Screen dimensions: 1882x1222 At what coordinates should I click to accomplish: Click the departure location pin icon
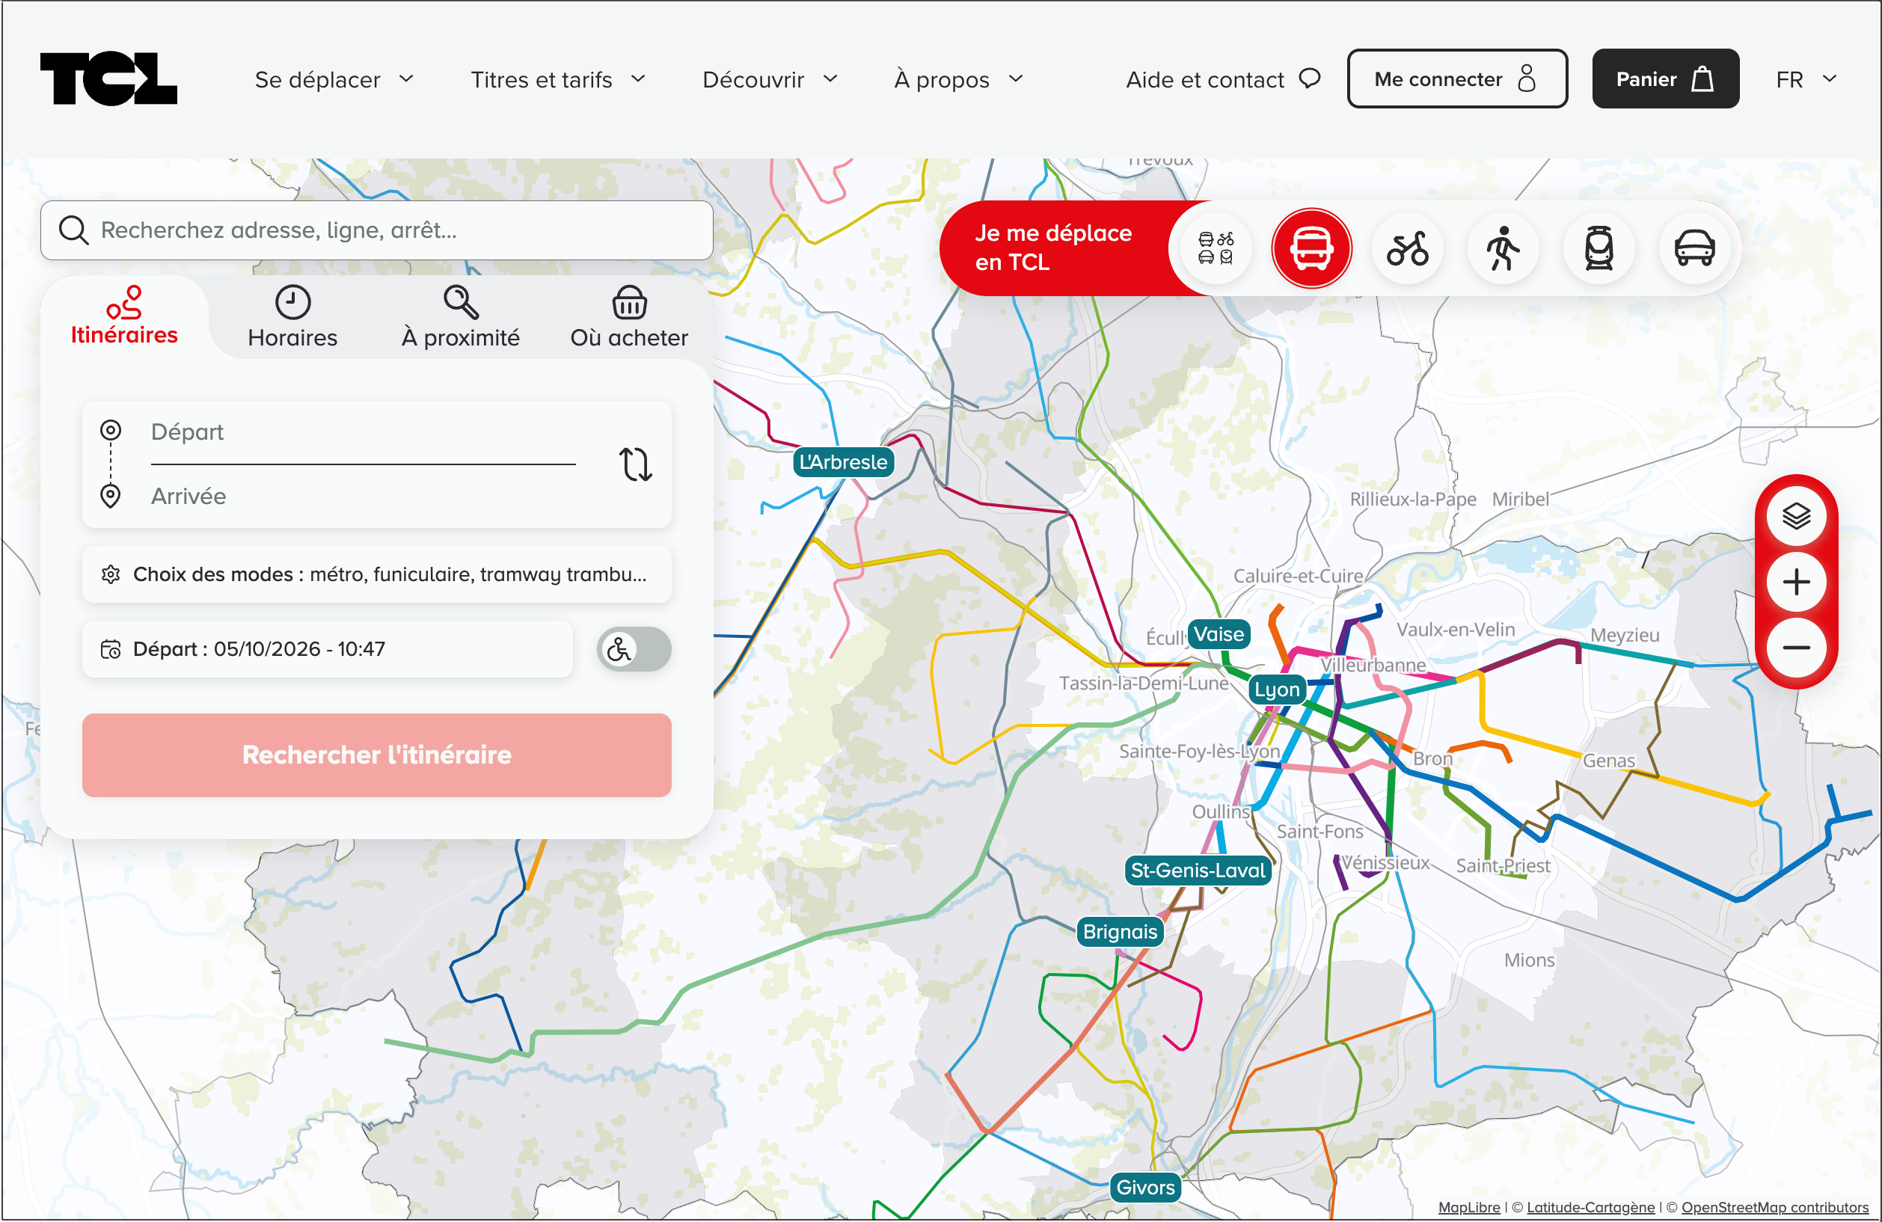[110, 430]
